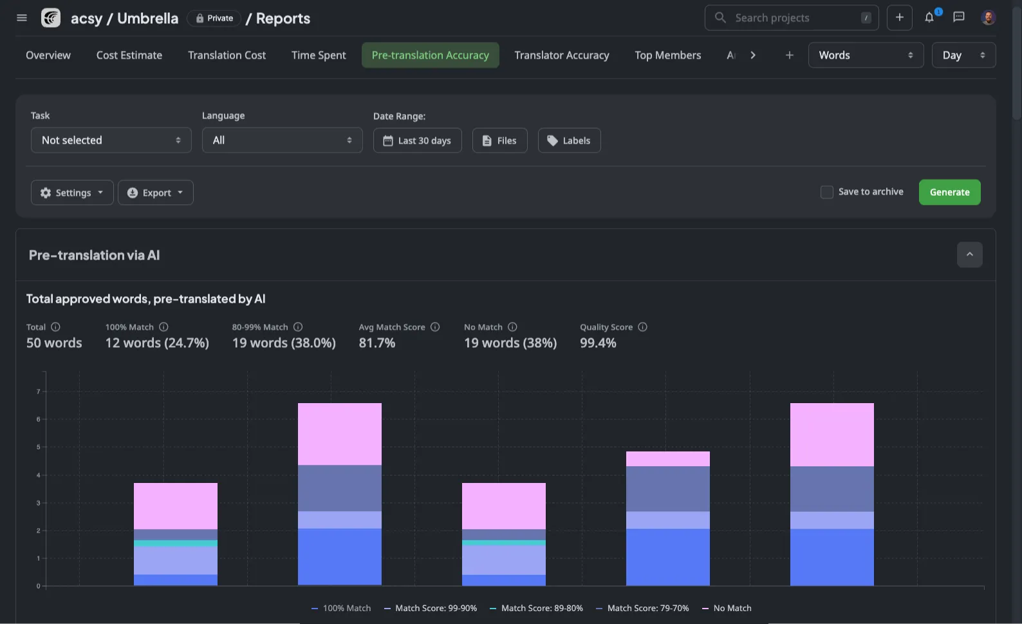Click the user profile avatar
The height and width of the screenshot is (624, 1022).
(988, 17)
